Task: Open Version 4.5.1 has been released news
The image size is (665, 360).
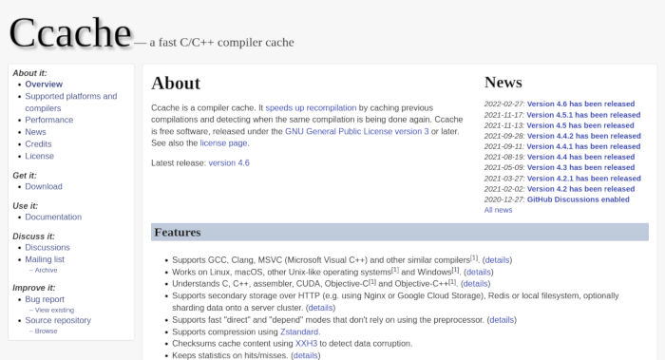Action: 583,115
